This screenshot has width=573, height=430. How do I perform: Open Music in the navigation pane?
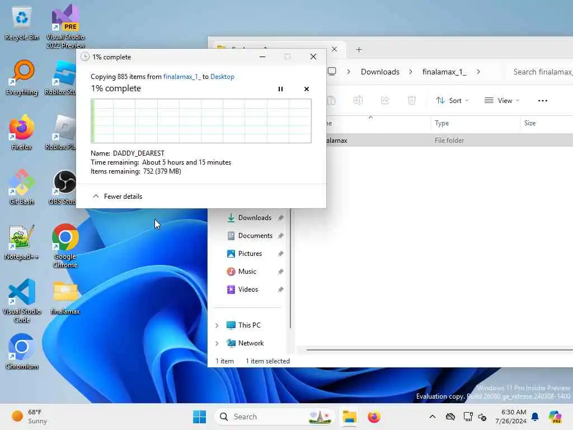(x=242, y=272)
